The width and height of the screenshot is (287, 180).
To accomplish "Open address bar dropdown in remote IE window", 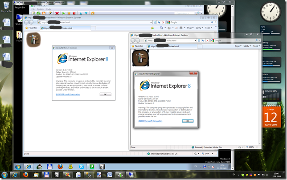I will [151, 22].
